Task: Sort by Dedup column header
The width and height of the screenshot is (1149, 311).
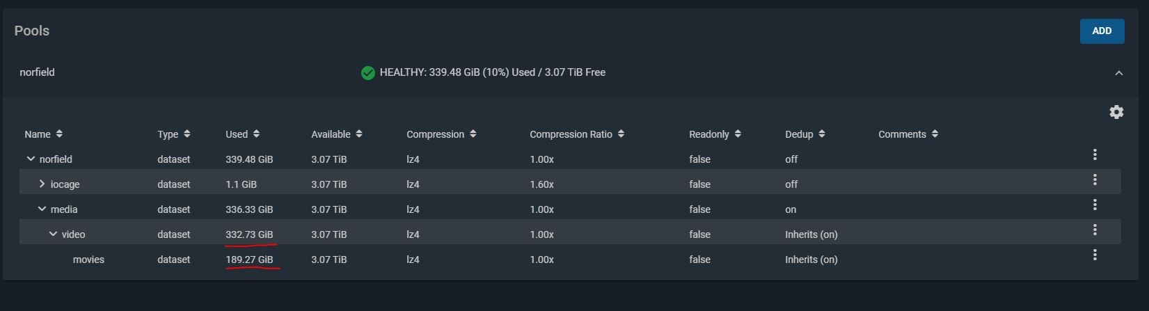Action: click(x=805, y=134)
